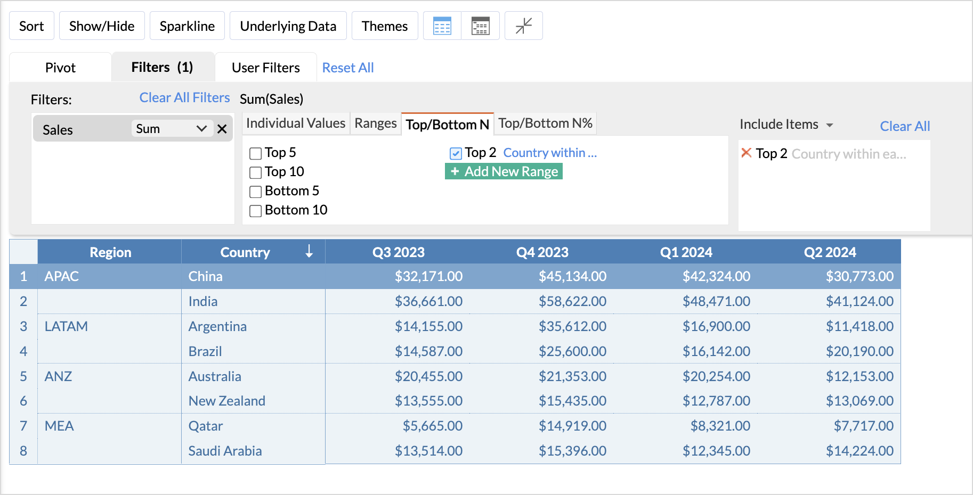Viewport: 973px width, 495px height.
Task: Click the collapse arrows icon
Action: point(523,26)
